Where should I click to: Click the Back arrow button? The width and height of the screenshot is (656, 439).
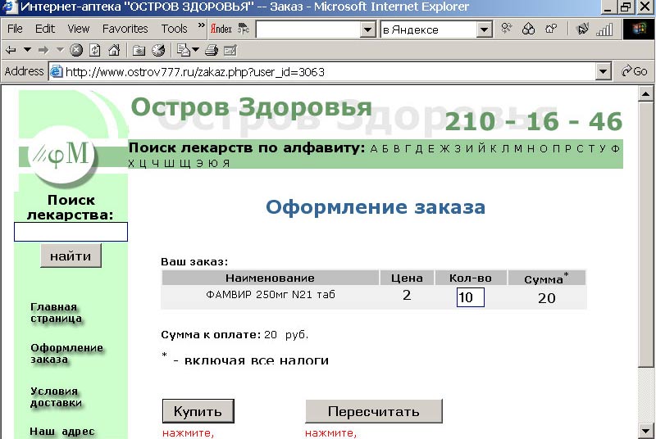point(11,51)
